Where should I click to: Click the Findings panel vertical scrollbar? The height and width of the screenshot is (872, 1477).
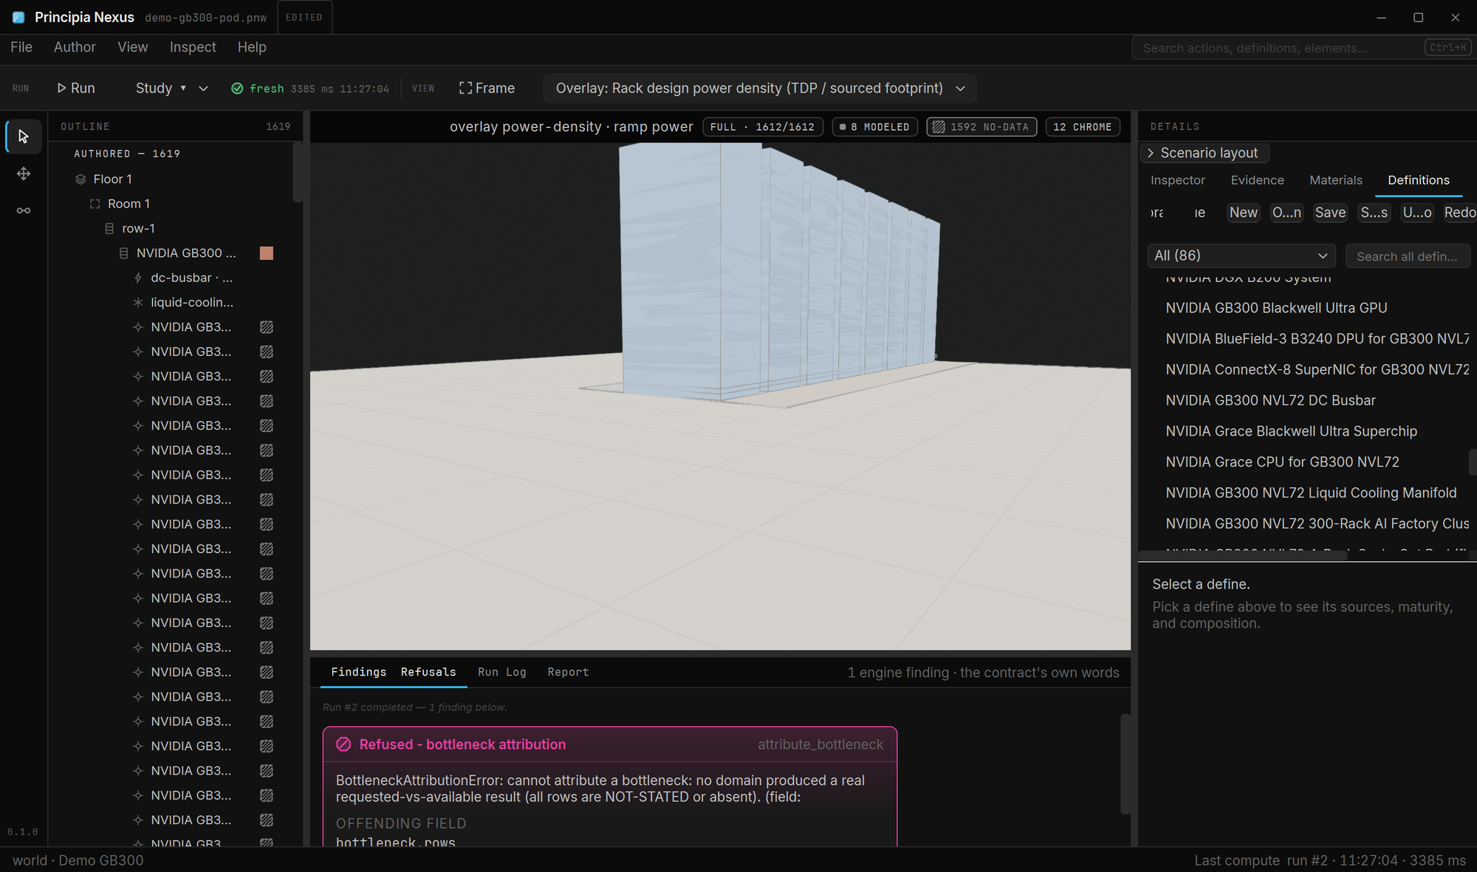[1125, 764]
